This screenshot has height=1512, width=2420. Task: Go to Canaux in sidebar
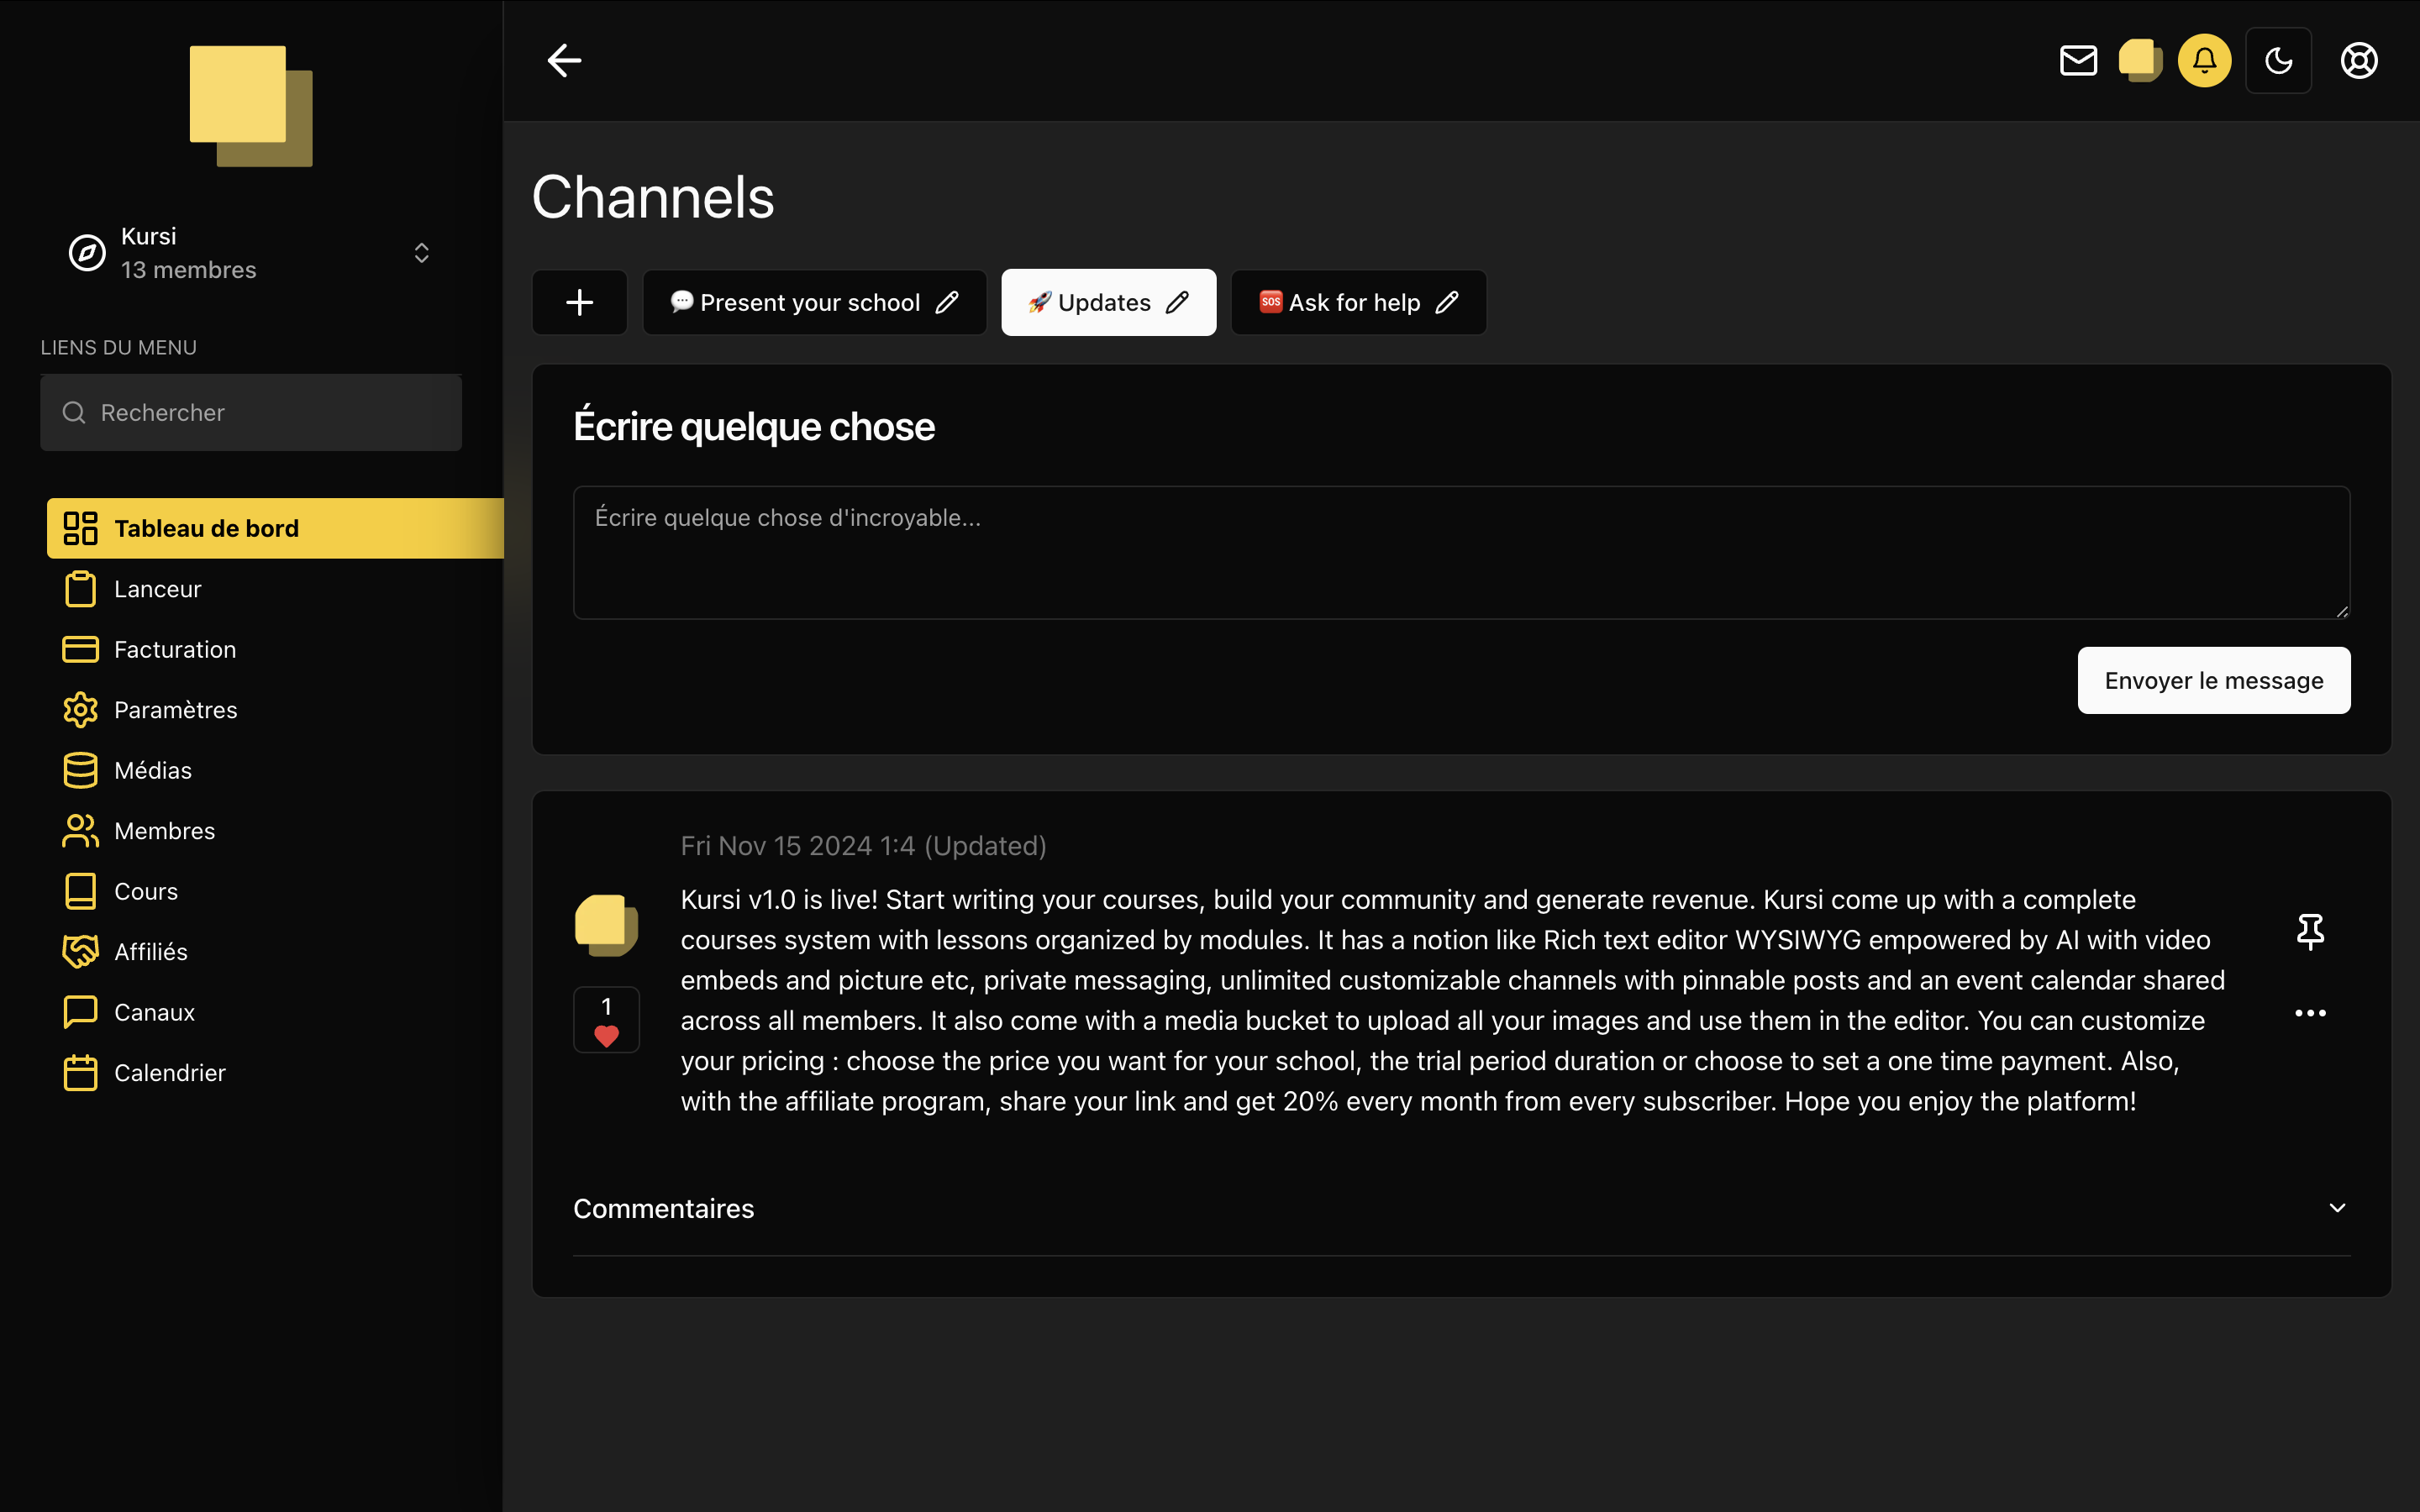click(154, 1012)
